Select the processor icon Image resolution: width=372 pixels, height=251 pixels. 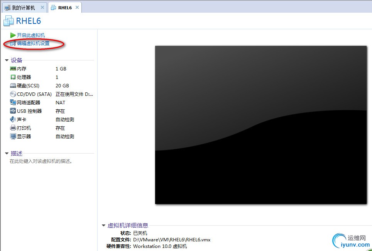[13, 77]
